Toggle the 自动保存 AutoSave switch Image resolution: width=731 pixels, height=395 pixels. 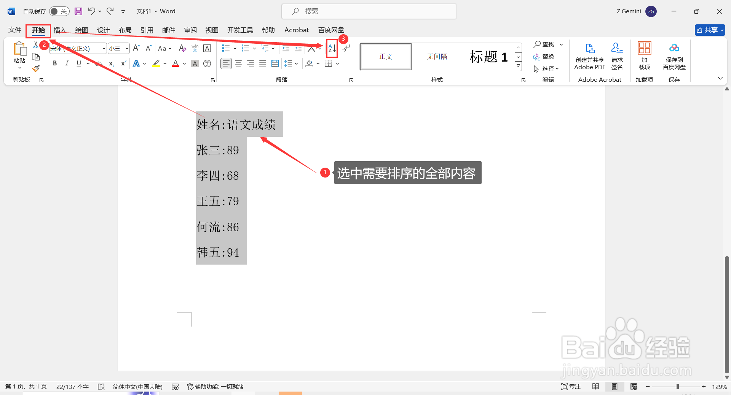tap(59, 11)
